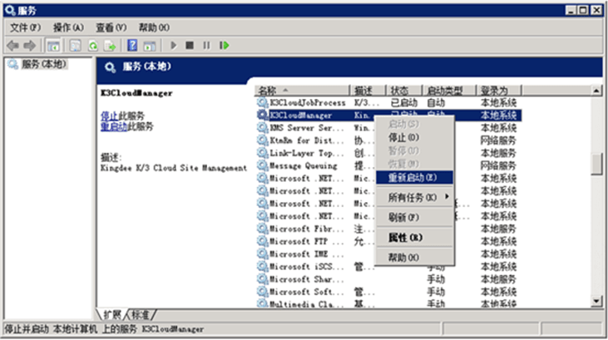Click the services list scroll down arrow
The height and width of the screenshot is (340, 608).
[596, 301]
